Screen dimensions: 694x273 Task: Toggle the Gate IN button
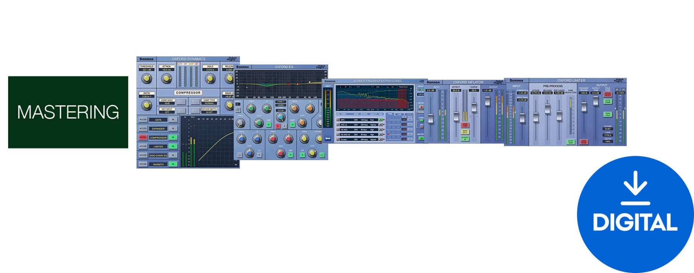[x=173, y=120]
